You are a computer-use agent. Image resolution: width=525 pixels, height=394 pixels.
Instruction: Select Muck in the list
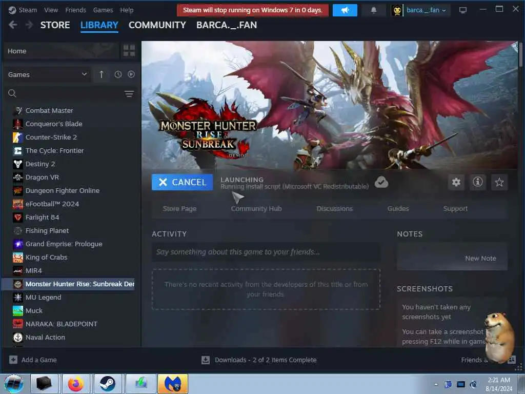click(x=34, y=310)
